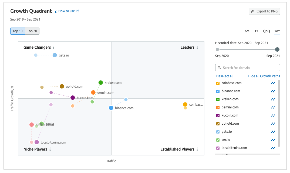Toggle growth path icon for gemini.com
Viewport: 290px width, 173px height.
click(x=273, y=107)
